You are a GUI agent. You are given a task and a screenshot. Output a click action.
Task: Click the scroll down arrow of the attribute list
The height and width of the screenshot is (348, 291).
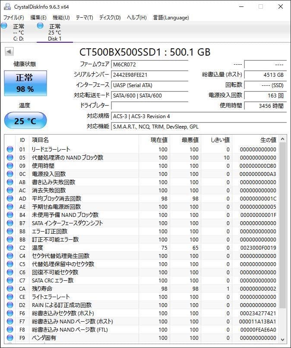(x=282, y=339)
